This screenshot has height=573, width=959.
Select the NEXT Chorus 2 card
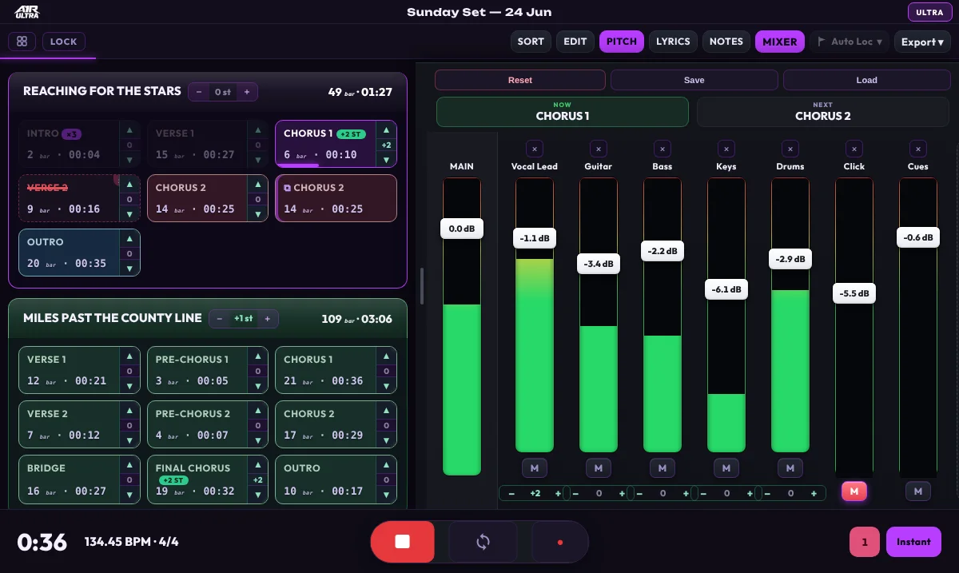point(823,112)
